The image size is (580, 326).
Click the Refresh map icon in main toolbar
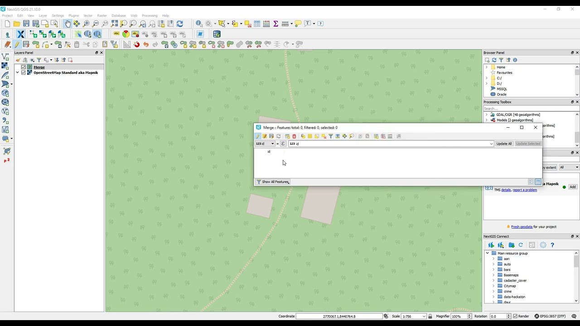180,24
